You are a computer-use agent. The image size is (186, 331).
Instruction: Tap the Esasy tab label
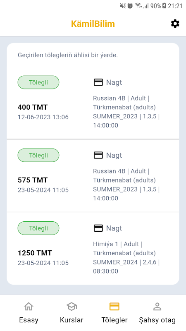point(29,320)
